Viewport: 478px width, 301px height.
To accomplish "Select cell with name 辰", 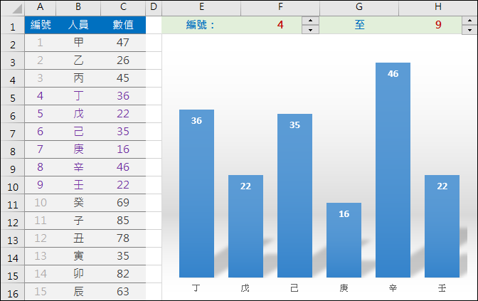I will click(x=78, y=292).
